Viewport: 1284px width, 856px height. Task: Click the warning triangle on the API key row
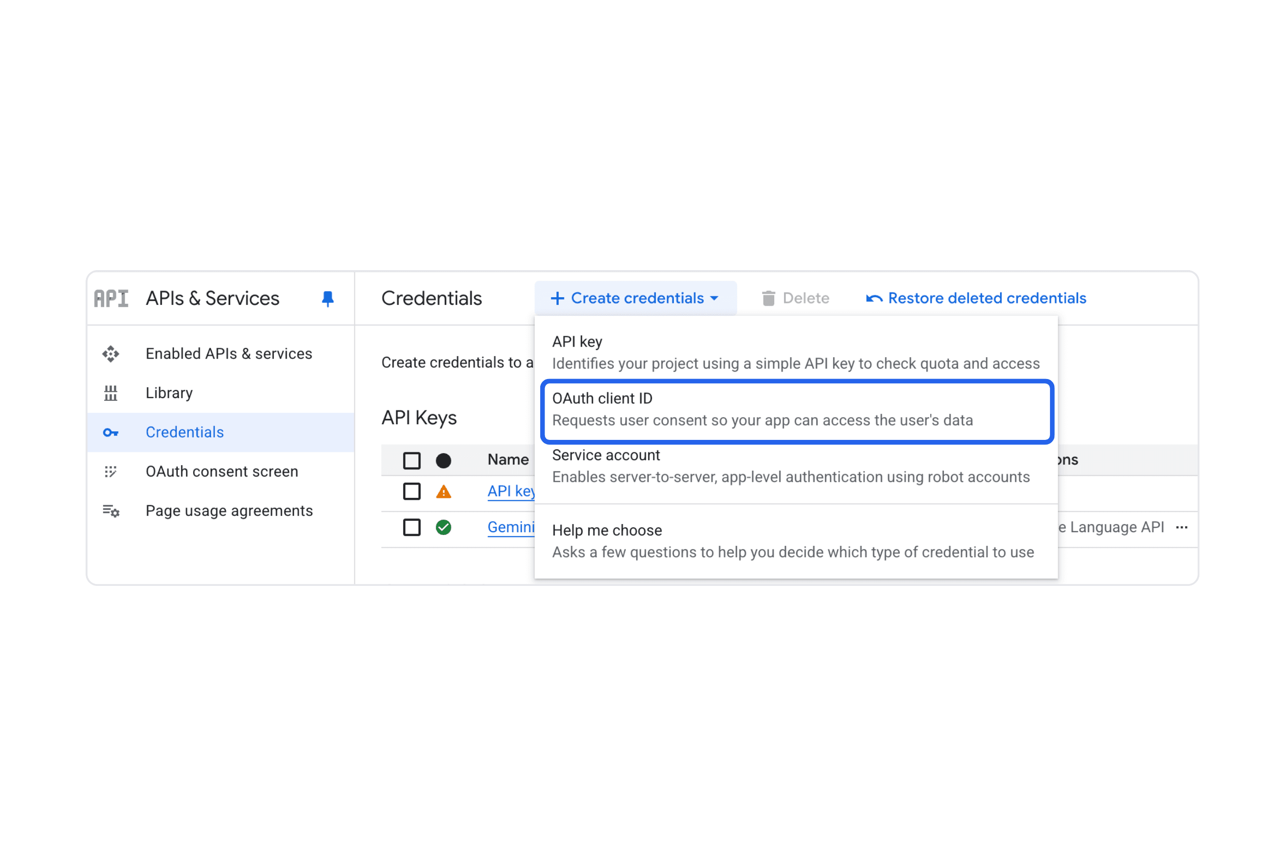(444, 491)
